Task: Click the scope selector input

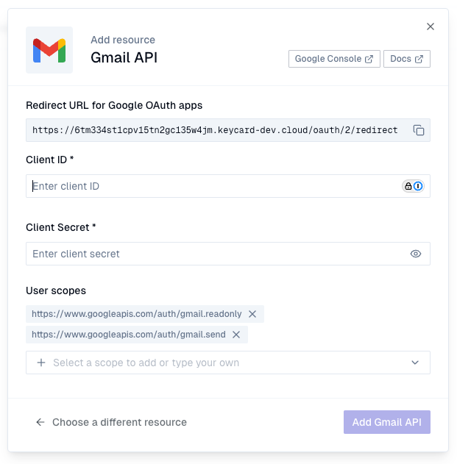Action: click(227, 363)
